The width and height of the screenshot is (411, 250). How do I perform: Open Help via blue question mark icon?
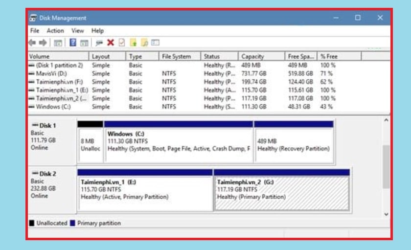(x=73, y=43)
